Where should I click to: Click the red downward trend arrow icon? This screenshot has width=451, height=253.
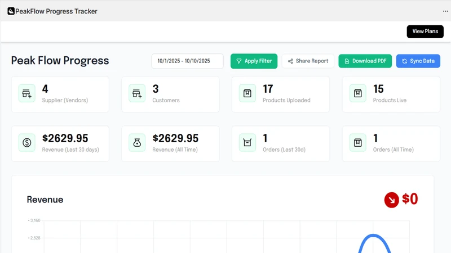click(391, 200)
